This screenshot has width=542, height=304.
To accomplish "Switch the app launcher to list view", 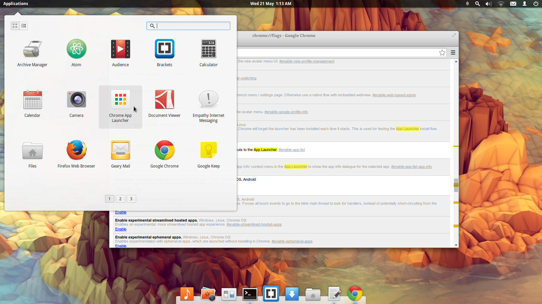I will pos(23,26).
